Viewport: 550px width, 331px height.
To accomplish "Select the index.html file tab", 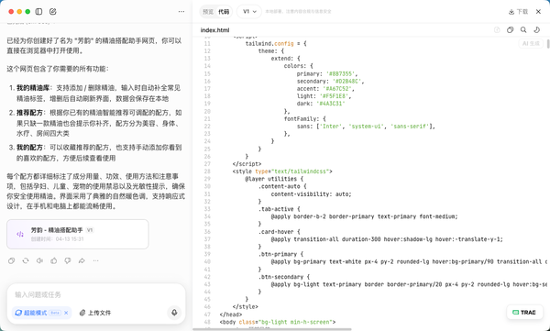I will pos(214,30).
